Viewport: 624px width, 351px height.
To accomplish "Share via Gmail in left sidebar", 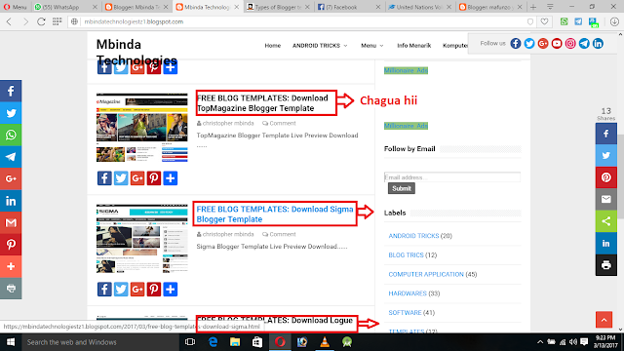I will click(11, 222).
